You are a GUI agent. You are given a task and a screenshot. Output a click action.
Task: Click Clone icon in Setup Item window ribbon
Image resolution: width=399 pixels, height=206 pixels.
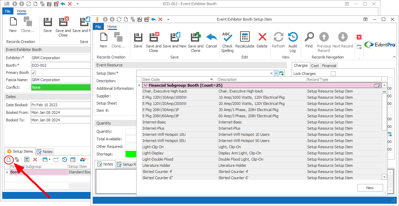tap(118, 37)
